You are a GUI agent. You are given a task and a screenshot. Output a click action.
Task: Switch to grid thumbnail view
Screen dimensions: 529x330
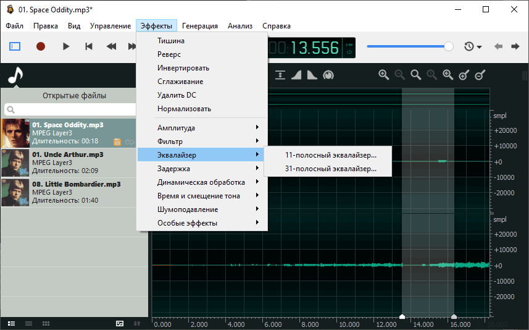(46, 324)
